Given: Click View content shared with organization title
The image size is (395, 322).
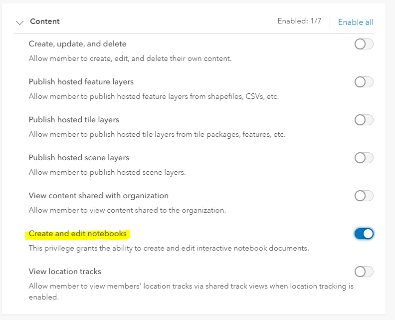Looking at the screenshot, I should click(98, 196).
